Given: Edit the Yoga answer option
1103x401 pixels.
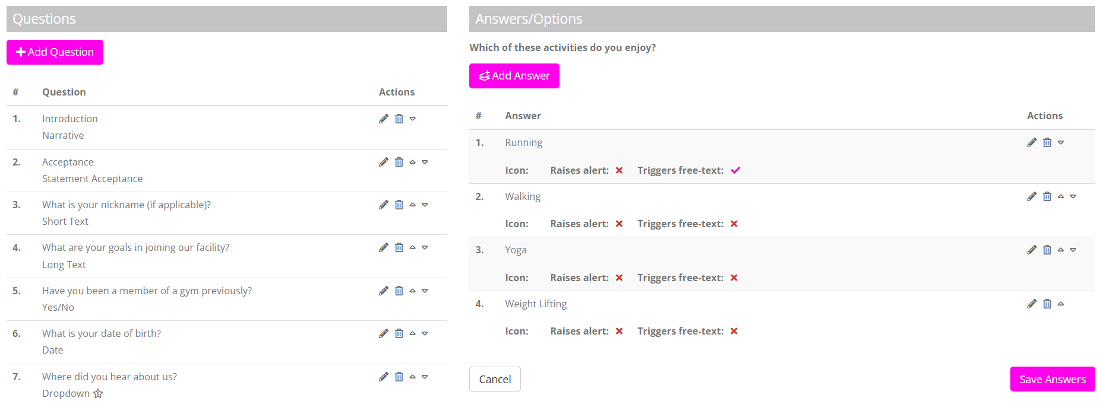Looking at the screenshot, I should pos(1032,250).
